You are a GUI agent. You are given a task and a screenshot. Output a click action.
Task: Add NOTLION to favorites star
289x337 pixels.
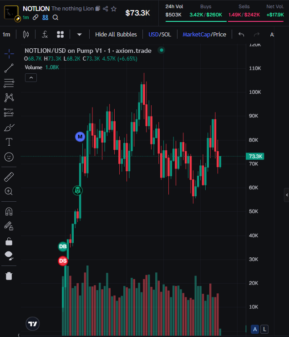pos(114,9)
